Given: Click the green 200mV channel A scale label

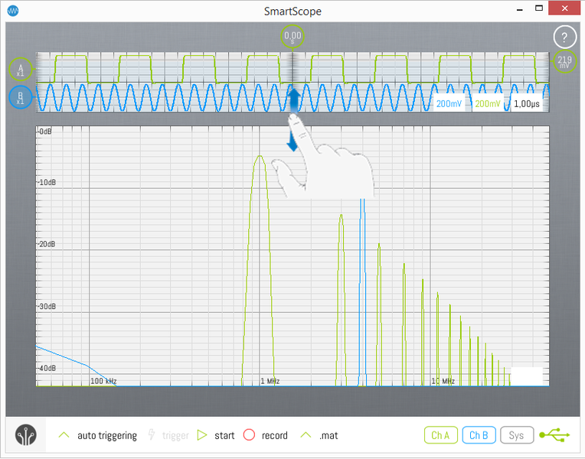Looking at the screenshot, I should coord(488,104).
